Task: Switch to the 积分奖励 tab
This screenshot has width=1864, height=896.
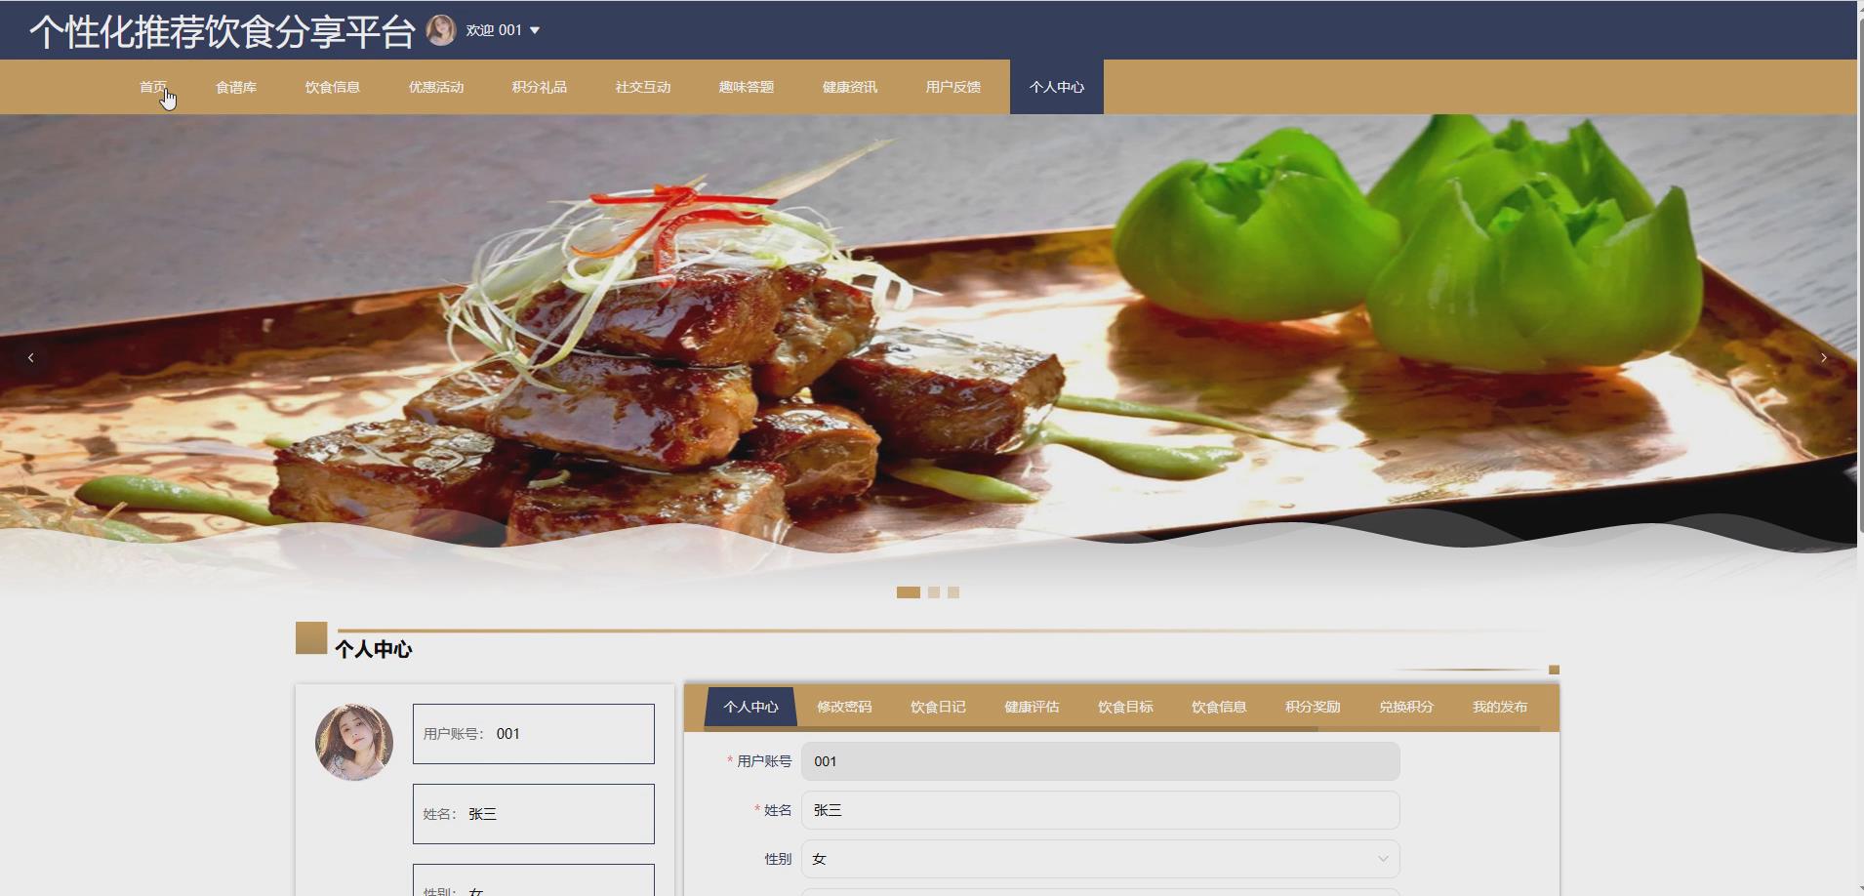Action: point(1313,707)
